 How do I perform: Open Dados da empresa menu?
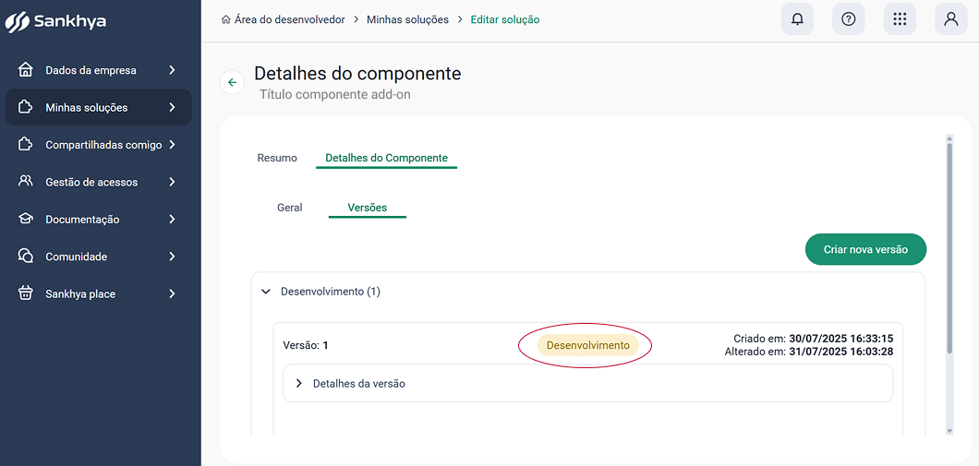coord(99,70)
